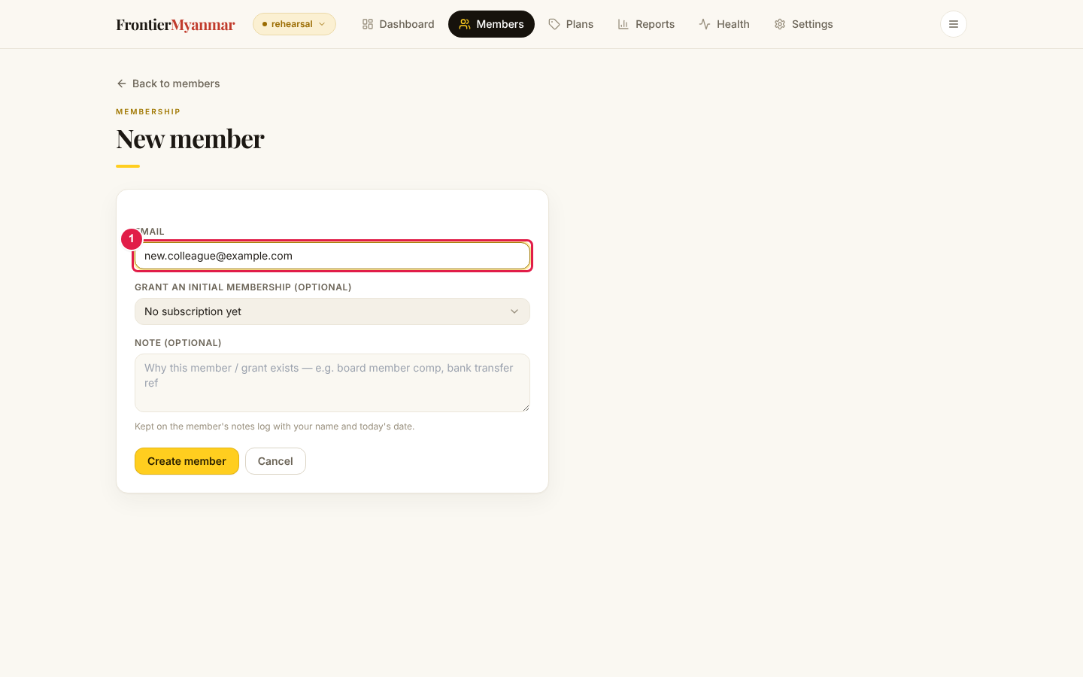Click the FrontierMyanmar logo

tap(175, 24)
